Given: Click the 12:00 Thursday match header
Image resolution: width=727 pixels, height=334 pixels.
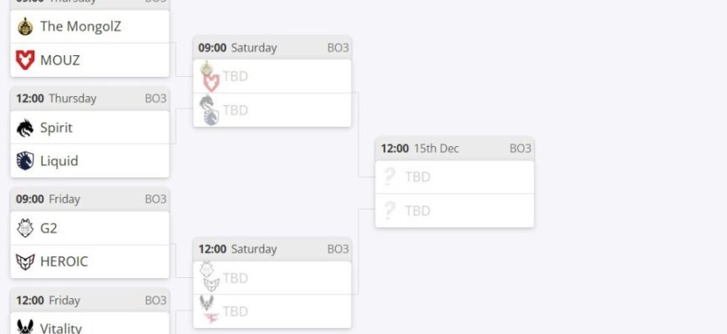Looking at the screenshot, I should pos(89,99).
